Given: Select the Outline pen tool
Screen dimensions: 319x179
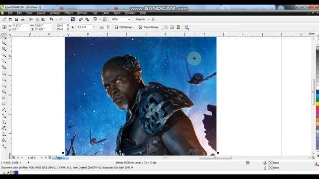Looking at the screenshot, I should (x=3, y=134).
